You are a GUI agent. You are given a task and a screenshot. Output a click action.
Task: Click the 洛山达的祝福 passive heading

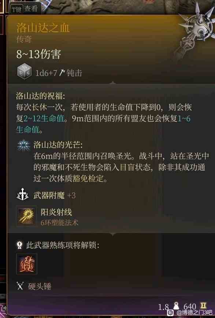point(40,96)
